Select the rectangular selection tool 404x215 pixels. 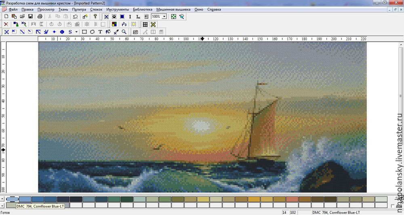(84, 32)
